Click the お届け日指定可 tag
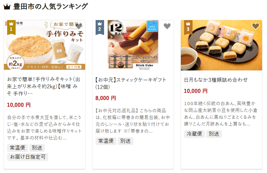 (x=28, y=157)
